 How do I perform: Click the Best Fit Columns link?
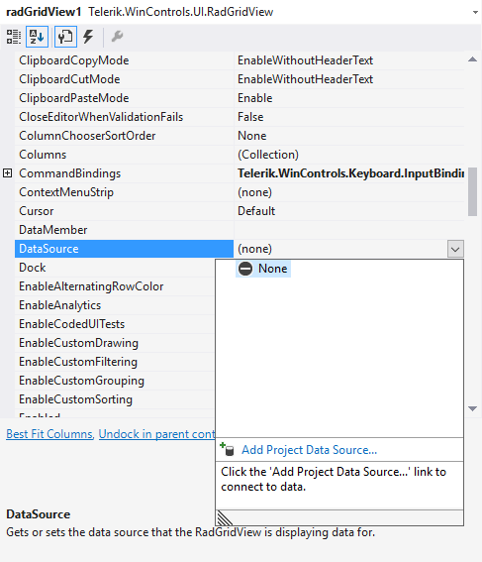(x=49, y=434)
